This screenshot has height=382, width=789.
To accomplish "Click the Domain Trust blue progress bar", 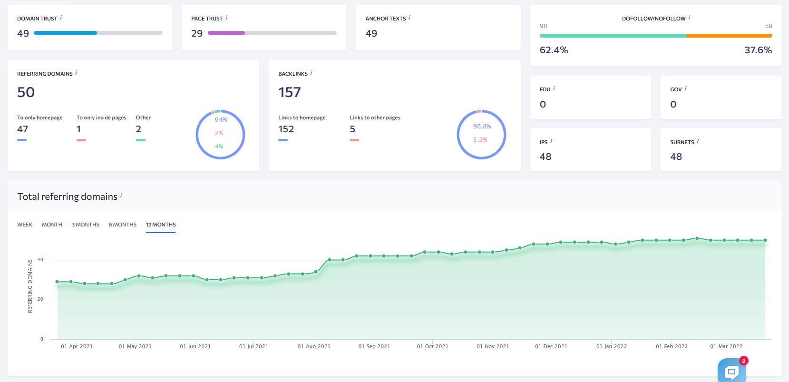I will 66,33.
